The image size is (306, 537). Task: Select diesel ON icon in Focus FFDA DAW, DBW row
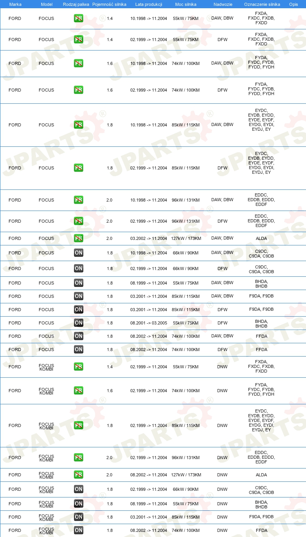click(78, 336)
